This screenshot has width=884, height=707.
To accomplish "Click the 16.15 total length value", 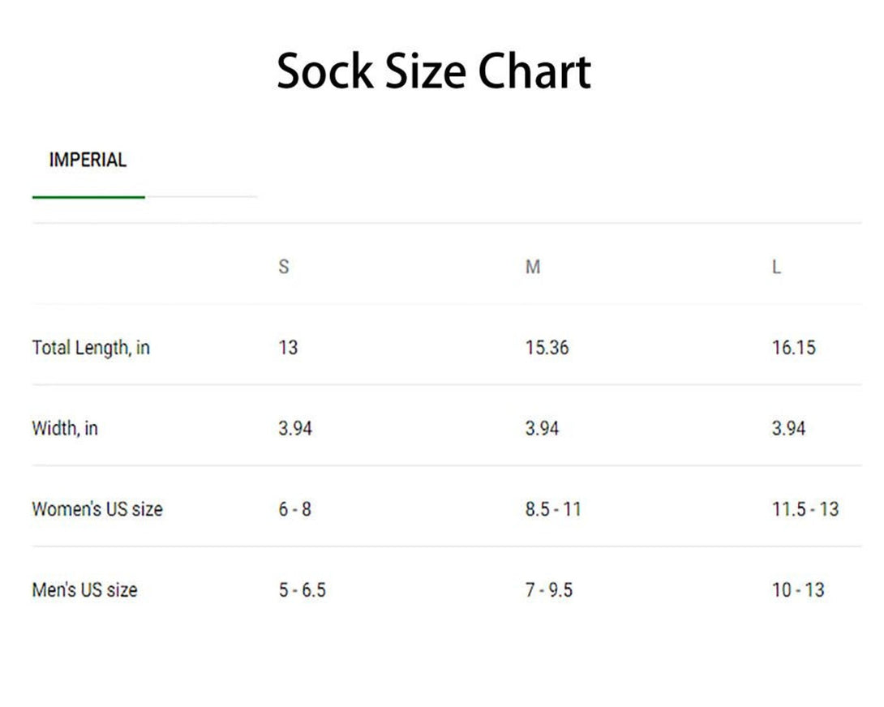I will 793,348.
